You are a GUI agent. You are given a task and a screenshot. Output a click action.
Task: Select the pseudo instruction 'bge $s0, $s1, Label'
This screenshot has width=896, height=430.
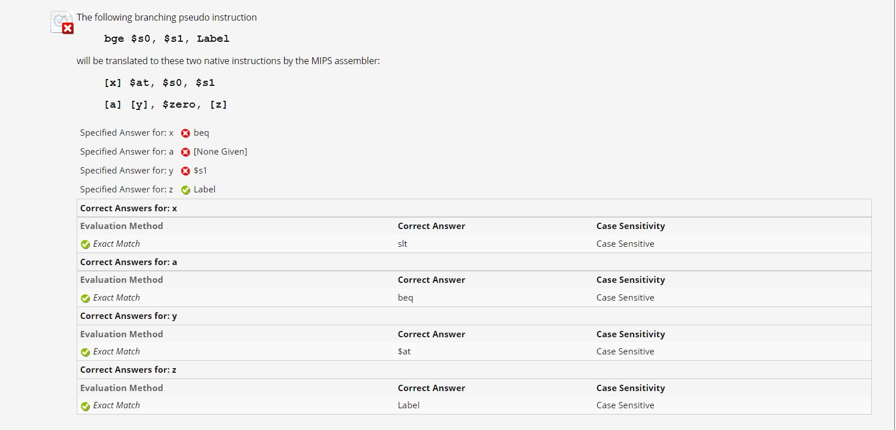click(x=167, y=39)
